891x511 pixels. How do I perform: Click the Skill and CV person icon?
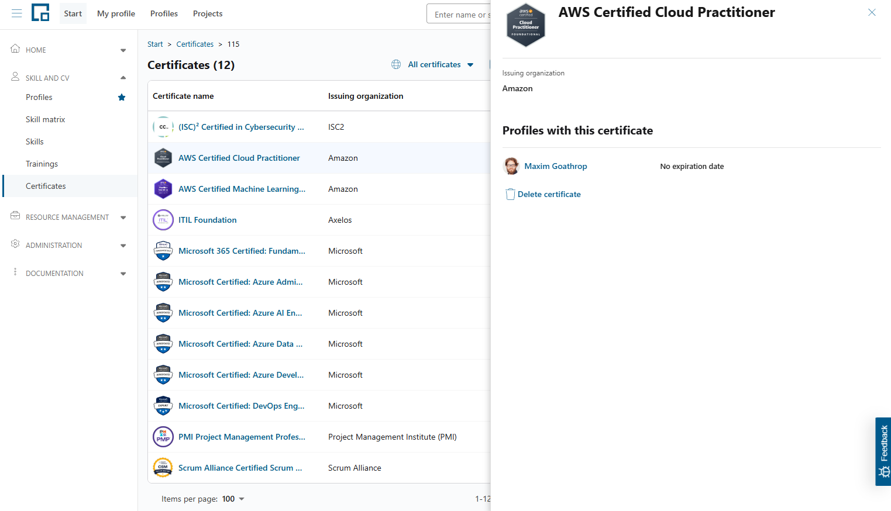click(15, 77)
